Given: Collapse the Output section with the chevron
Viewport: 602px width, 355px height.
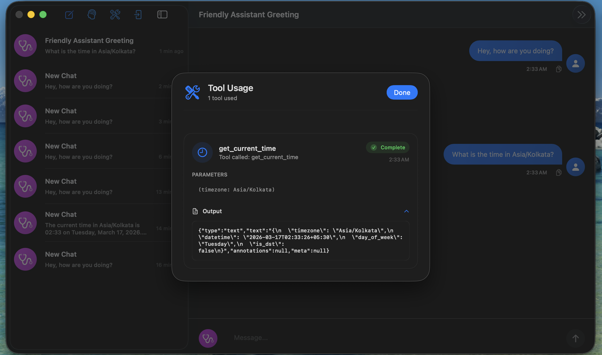Looking at the screenshot, I should pyautogui.click(x=406, y=211).
